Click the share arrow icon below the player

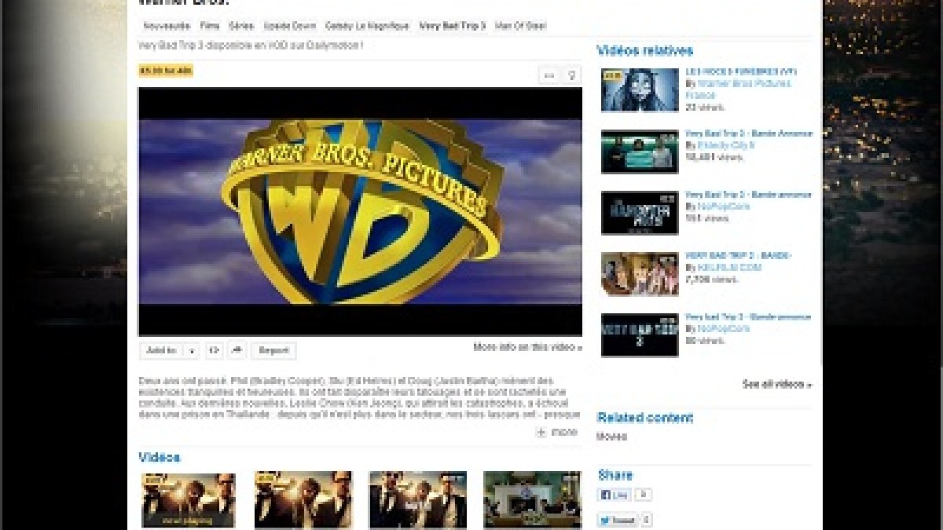click(x=237, y=350)
